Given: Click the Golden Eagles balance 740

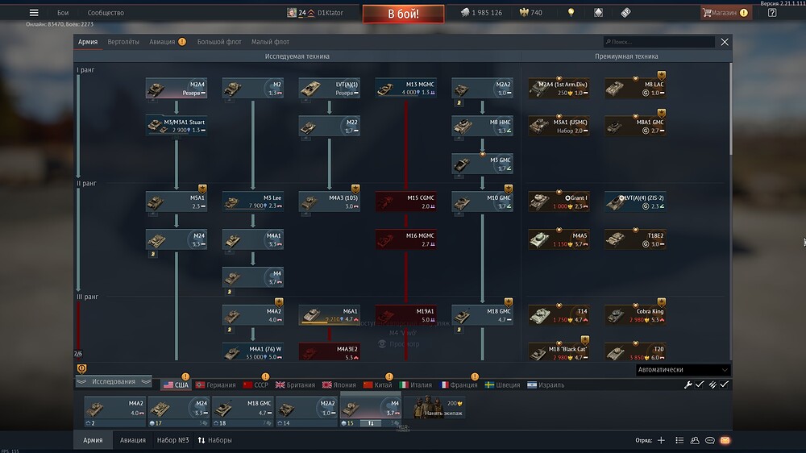Looking at the screenshot, I should (531, 13).
